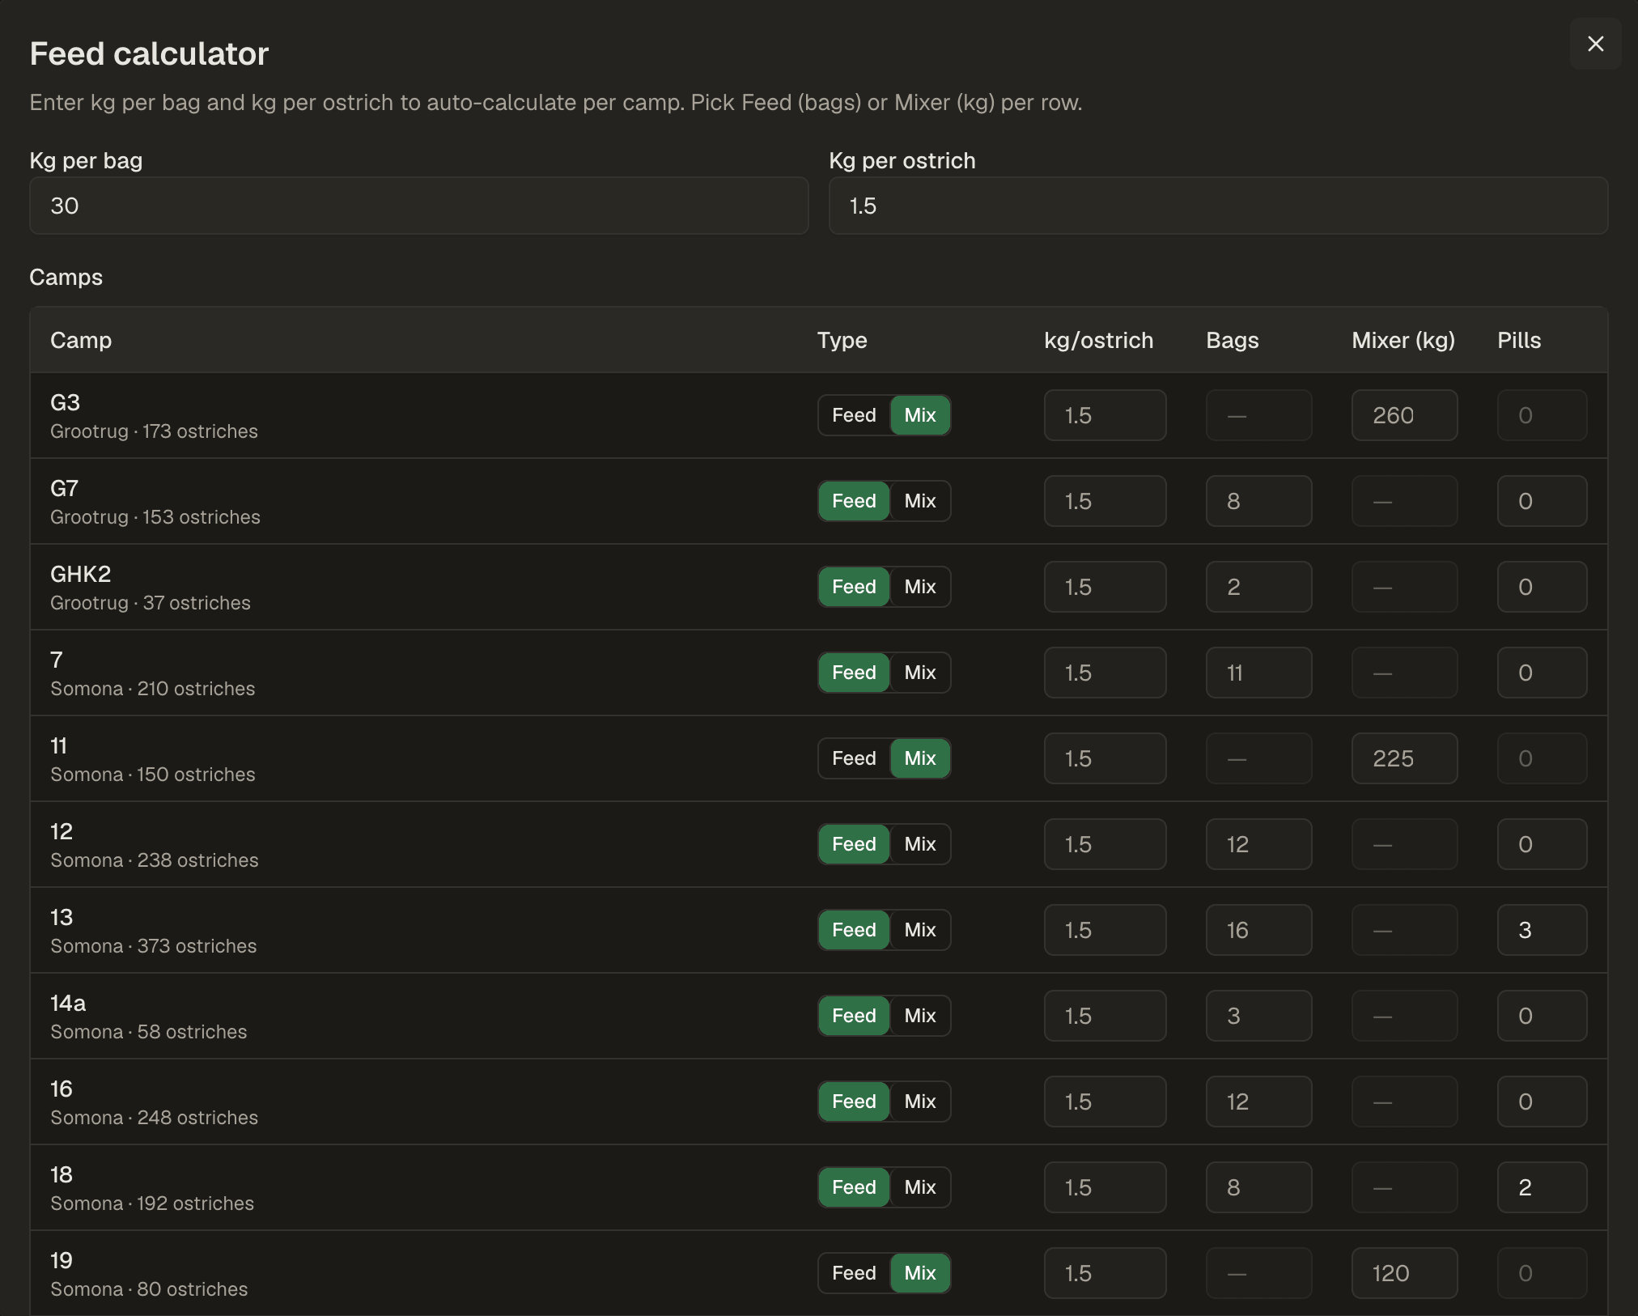Click the Camps section heading
Screen dimensions: 1638x1316
(66, 277)
